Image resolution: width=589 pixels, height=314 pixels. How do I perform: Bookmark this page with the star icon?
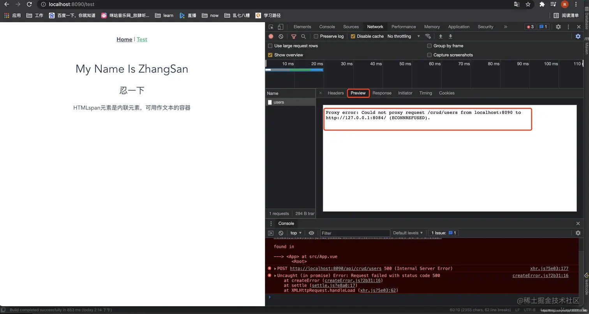[x=528, y=4]
